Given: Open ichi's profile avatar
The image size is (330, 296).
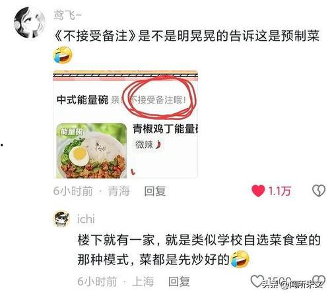Looking at the screenshot, I should 62,218.
